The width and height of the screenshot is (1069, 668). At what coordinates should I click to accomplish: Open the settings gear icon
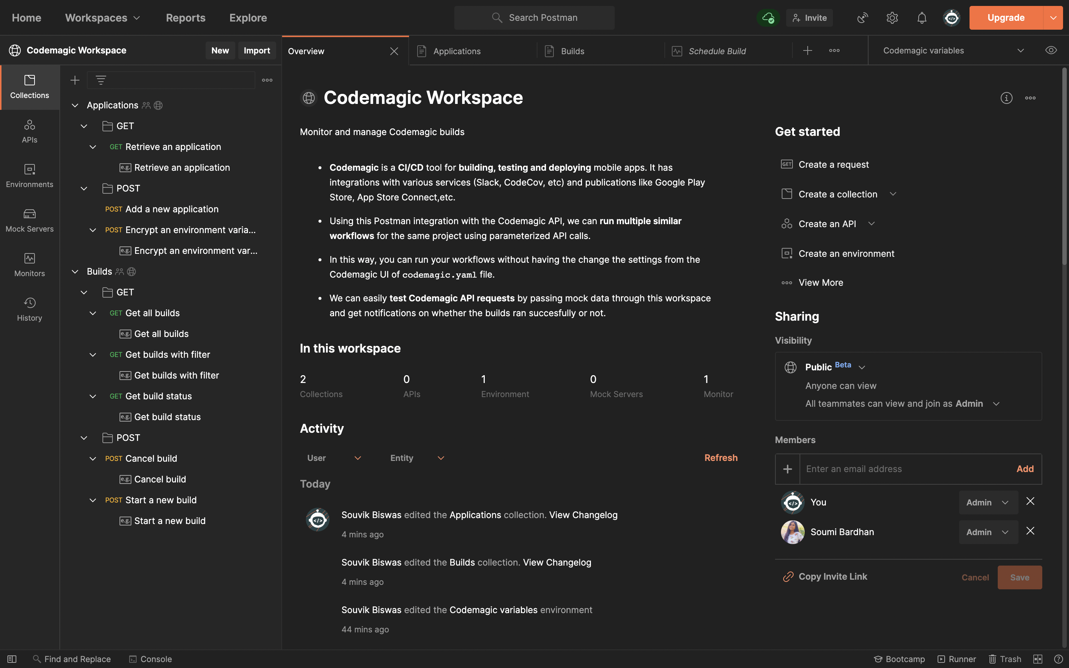coord(892,18)
